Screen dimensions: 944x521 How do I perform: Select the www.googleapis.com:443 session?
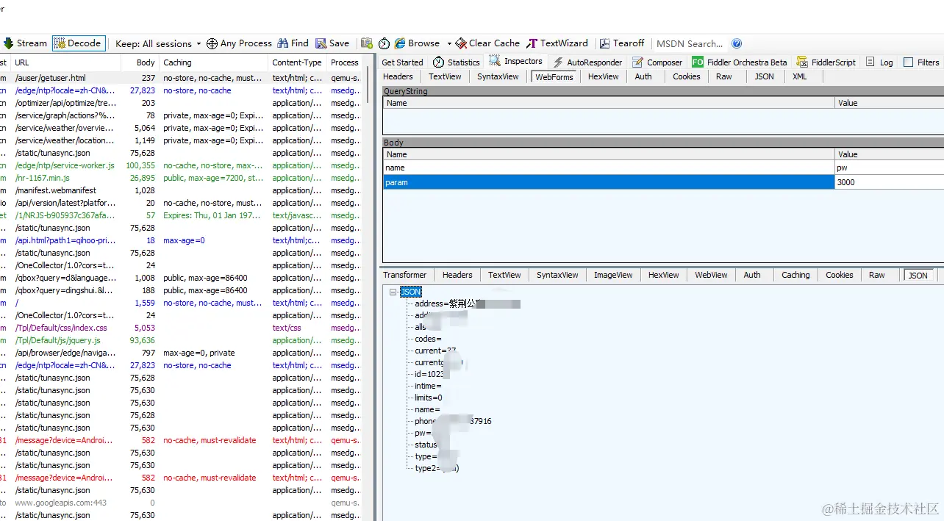pyautogui.click(x=181, y=503)
